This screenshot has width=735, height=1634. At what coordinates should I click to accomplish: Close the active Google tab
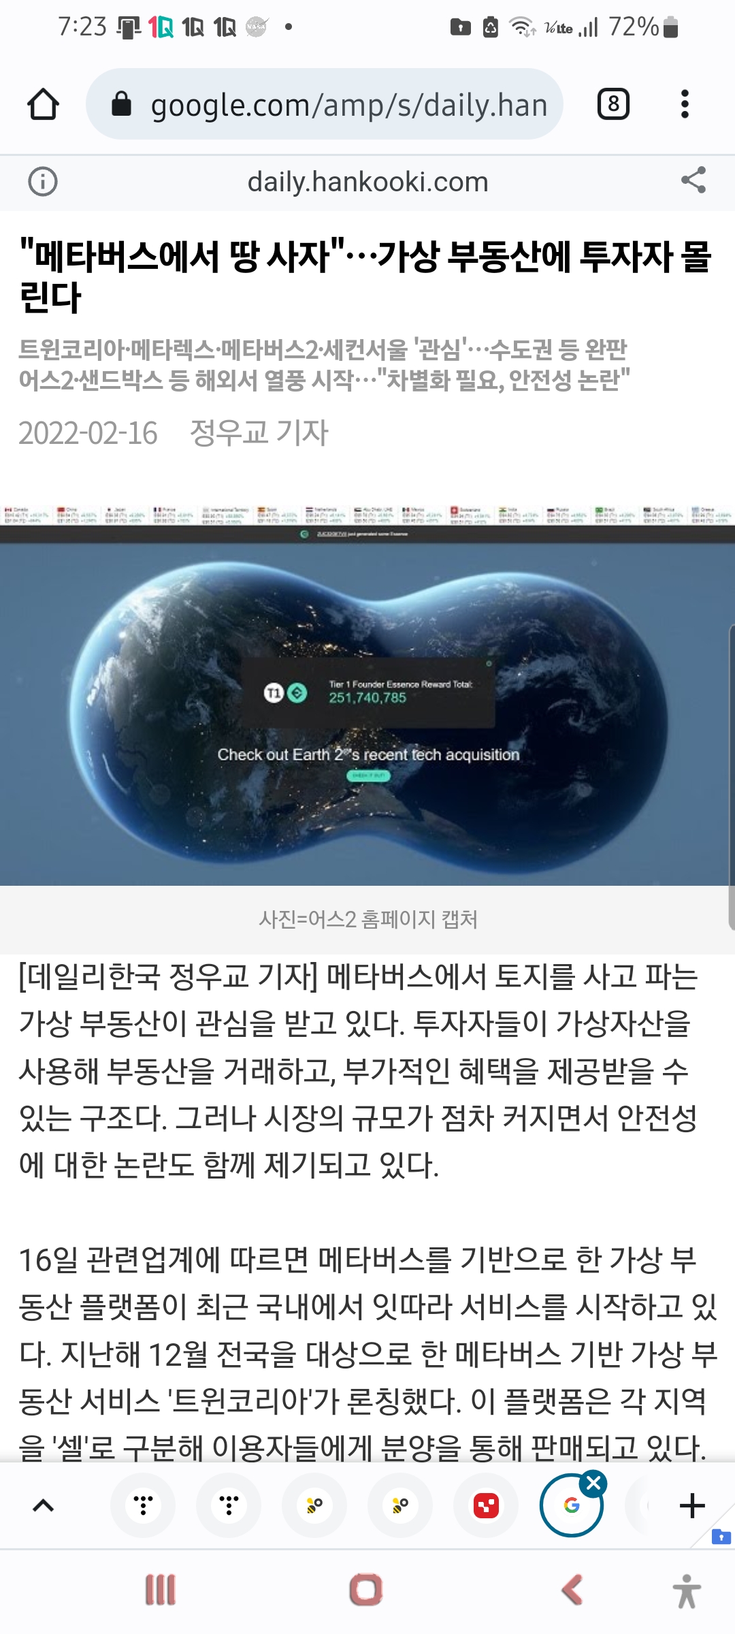(x=593, y=1483)
